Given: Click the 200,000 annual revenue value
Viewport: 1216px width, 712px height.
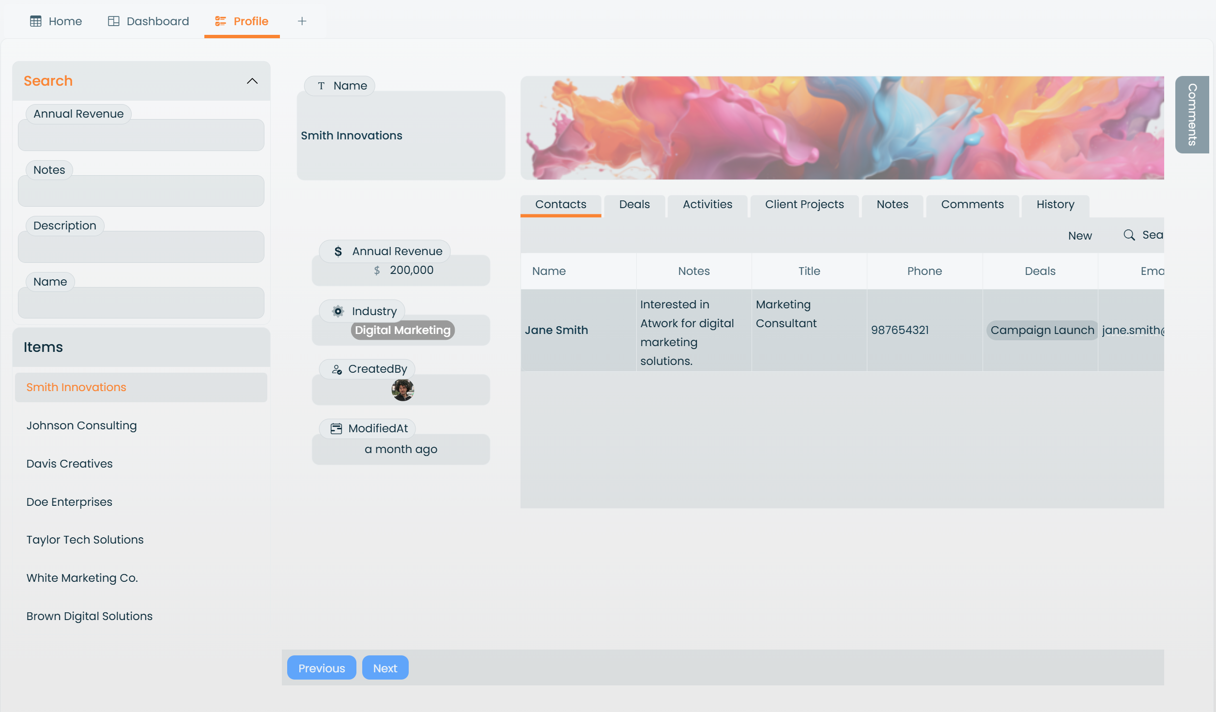Looking at the screenshot, I should [x=411, y=271].
